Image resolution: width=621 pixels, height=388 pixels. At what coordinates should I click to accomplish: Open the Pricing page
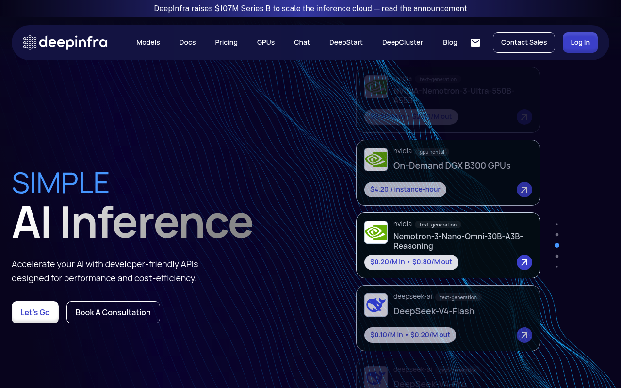tap(226, 42)
